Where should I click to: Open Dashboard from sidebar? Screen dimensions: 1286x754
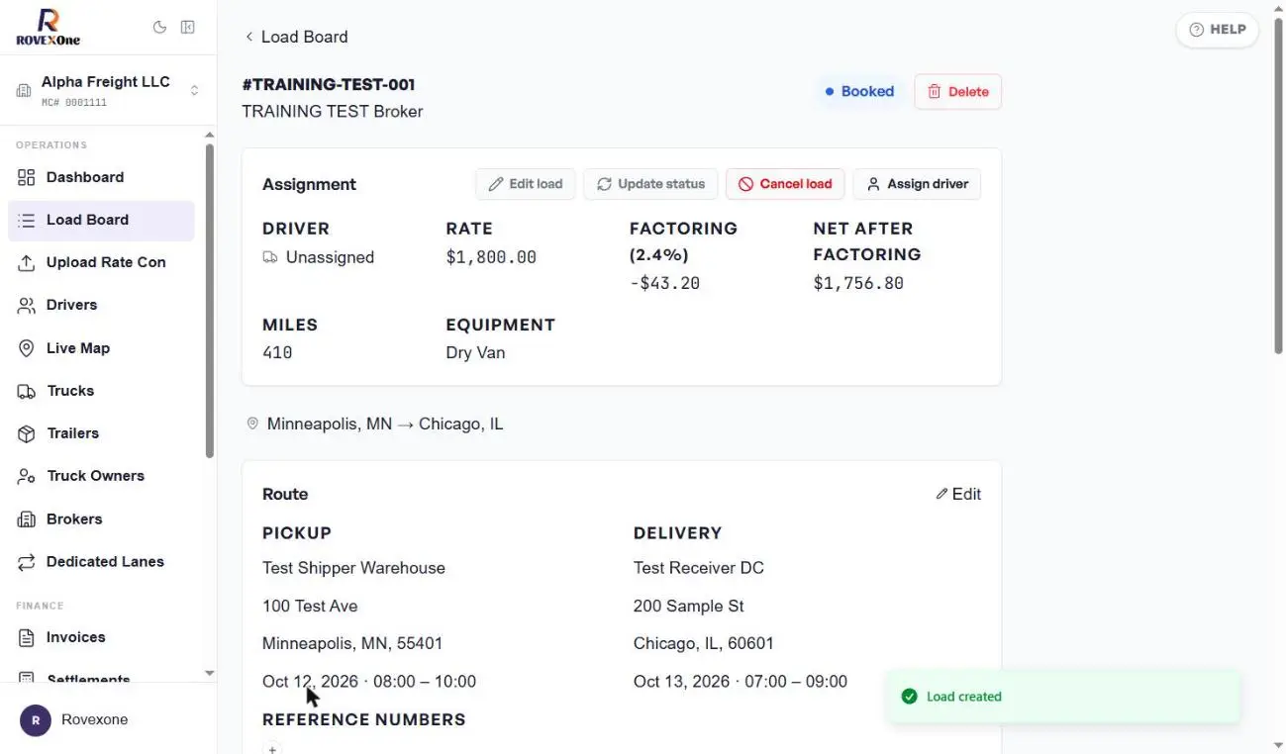click(101, 177)
